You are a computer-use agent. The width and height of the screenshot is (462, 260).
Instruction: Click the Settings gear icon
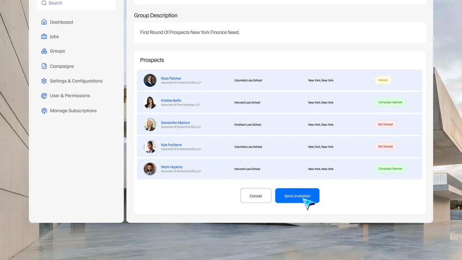coord(44,81)
